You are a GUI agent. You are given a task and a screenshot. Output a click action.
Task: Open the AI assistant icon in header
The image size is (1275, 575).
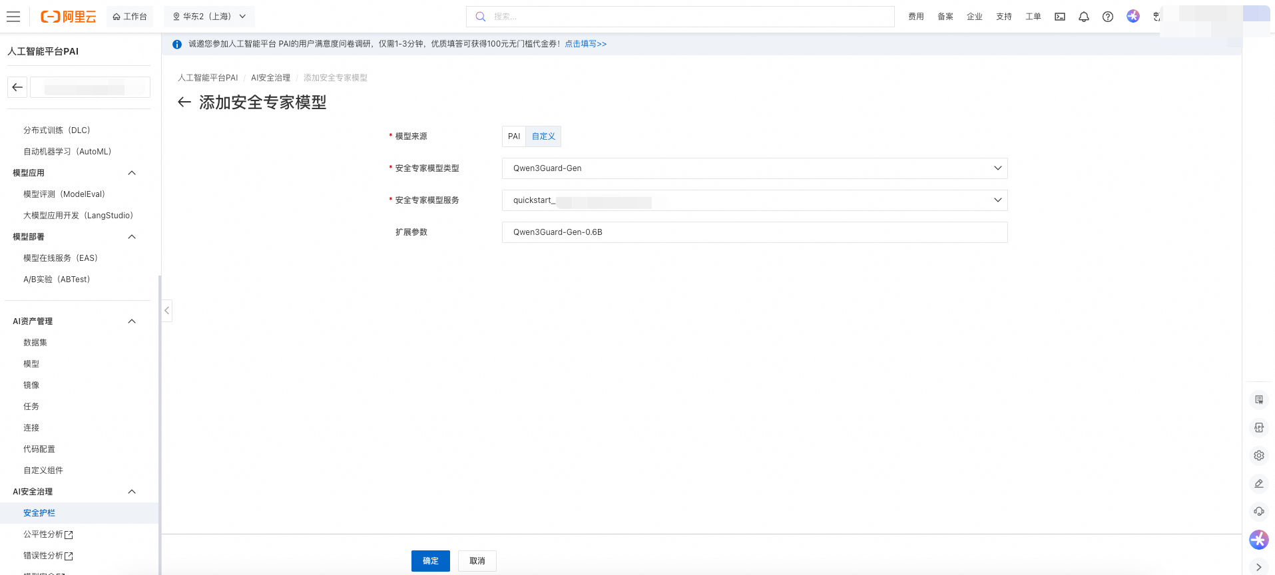1133,16
